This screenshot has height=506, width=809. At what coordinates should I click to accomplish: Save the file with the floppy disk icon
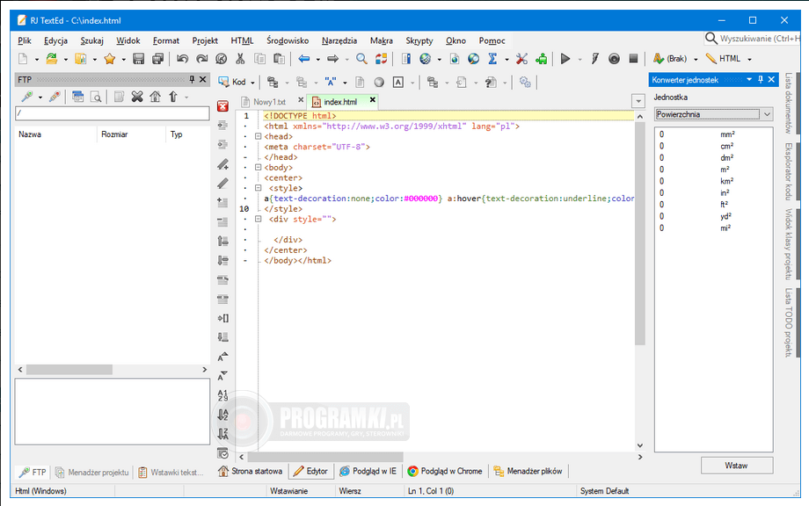[x=138, y=59]
